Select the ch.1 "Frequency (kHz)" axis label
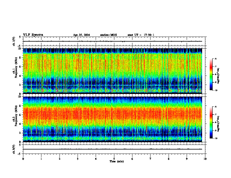 tap(16, 67)
